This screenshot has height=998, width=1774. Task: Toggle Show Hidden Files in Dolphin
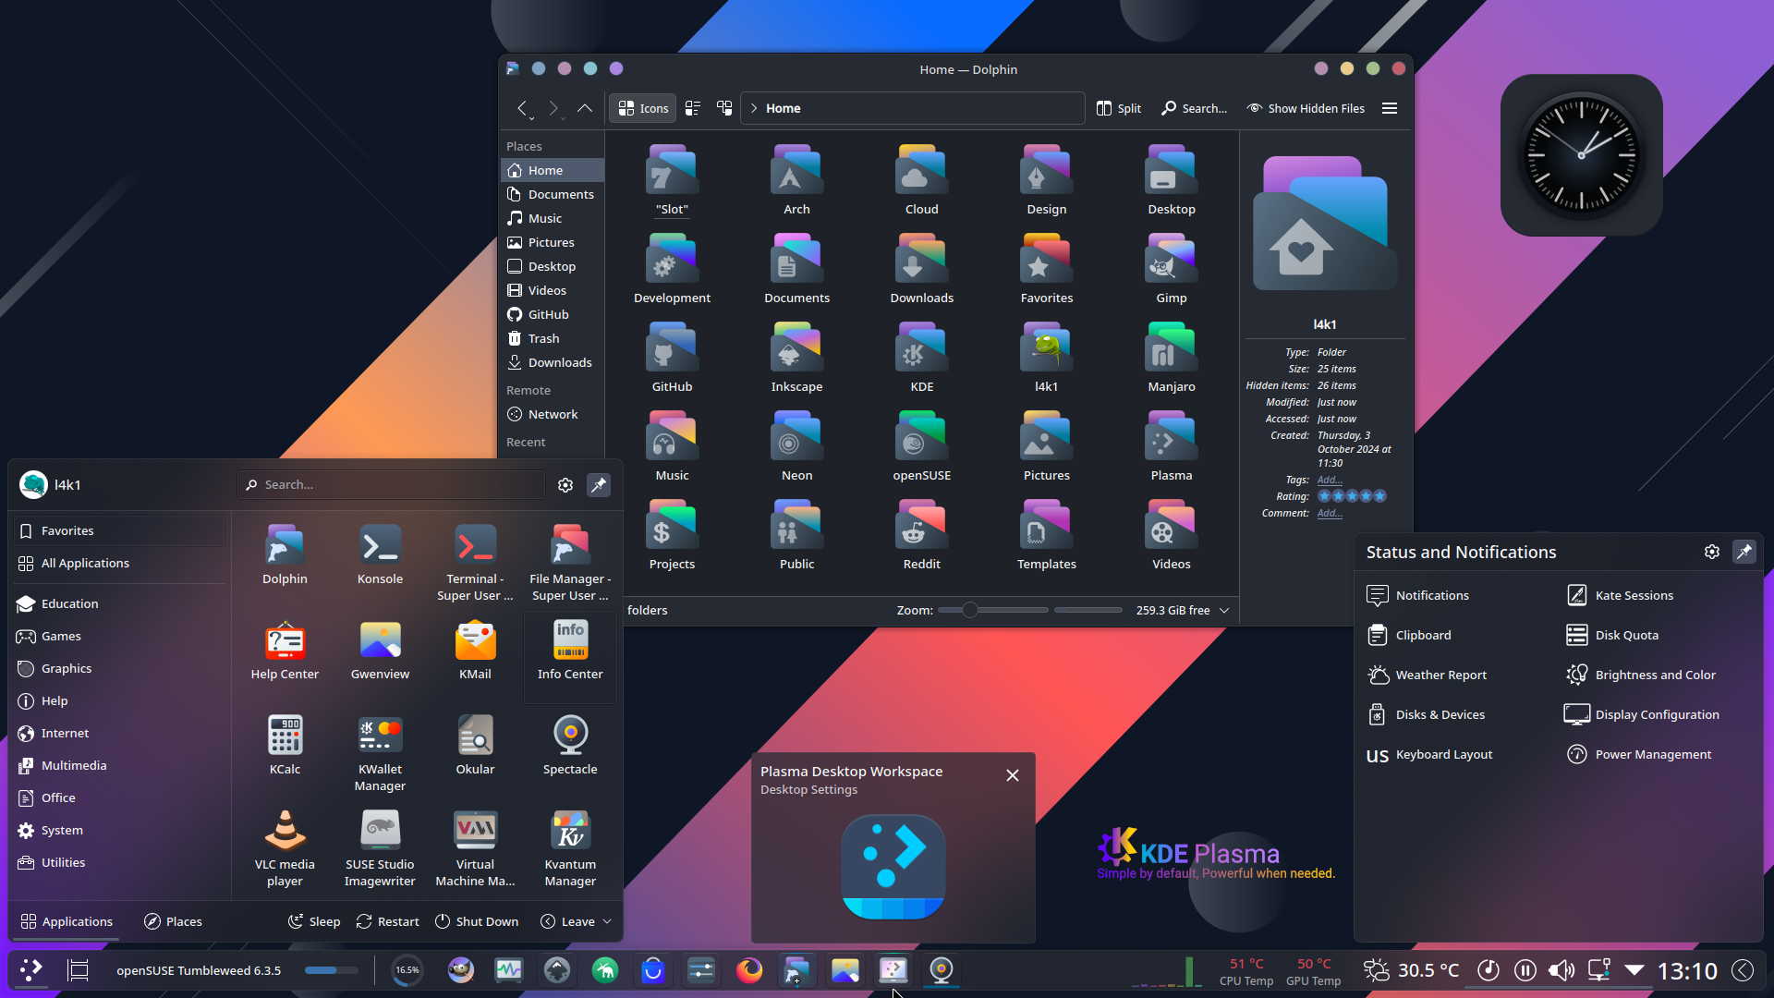tap(1306, 108)
